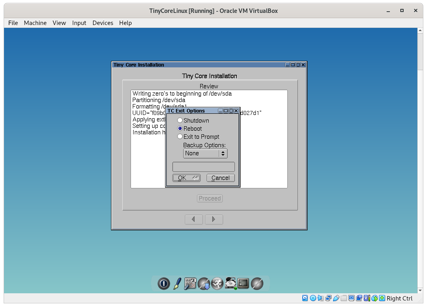Click the optical disk status icon

tap(313, 298)
